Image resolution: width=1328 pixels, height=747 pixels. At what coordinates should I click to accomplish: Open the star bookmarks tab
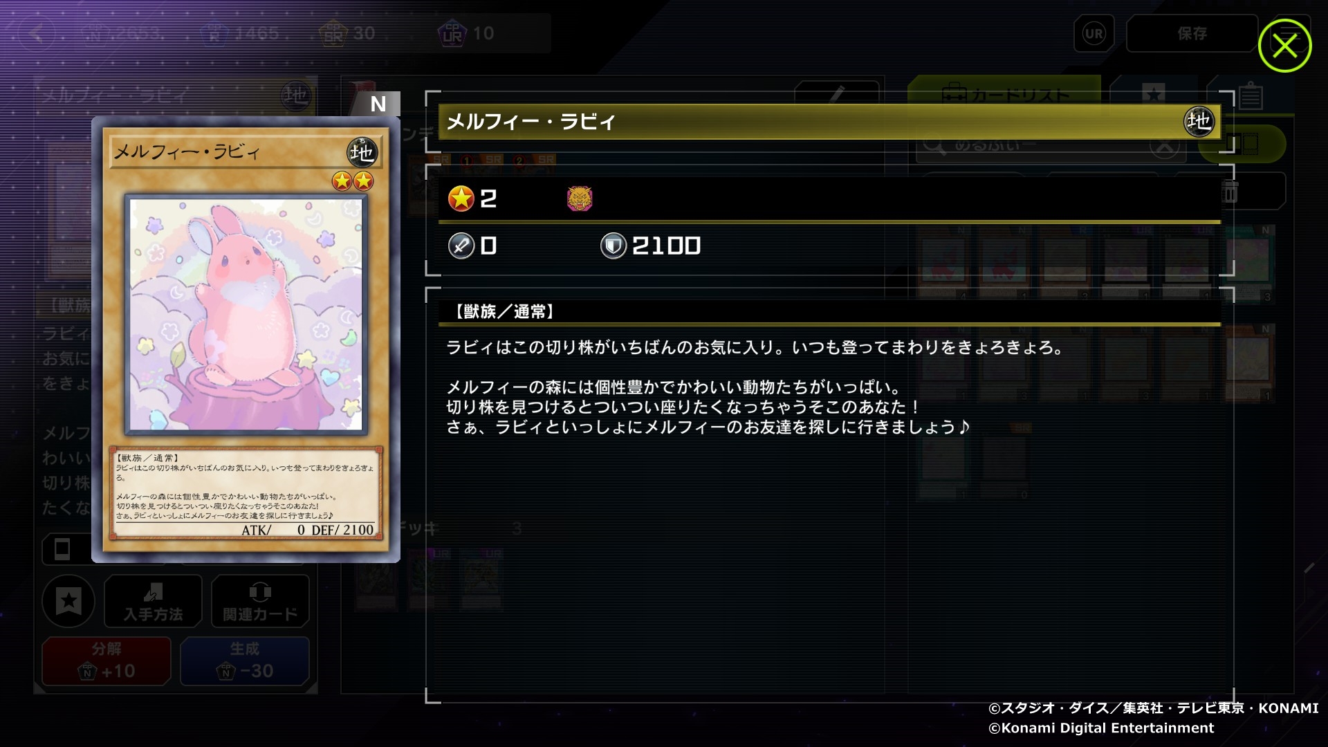click(x=1153, y=95)
